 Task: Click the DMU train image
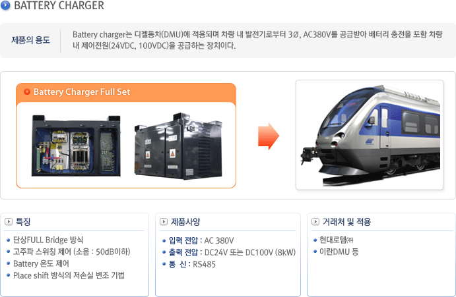370,135
